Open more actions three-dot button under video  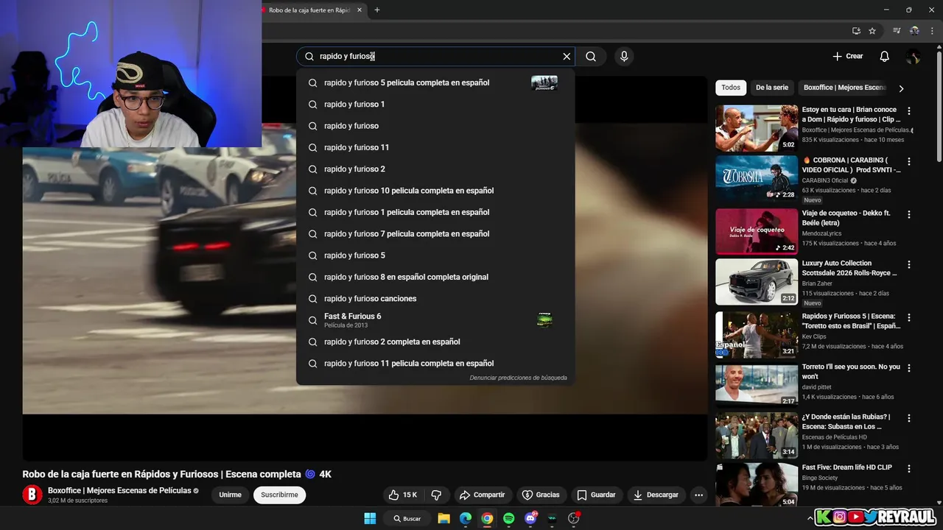[698, 495]
